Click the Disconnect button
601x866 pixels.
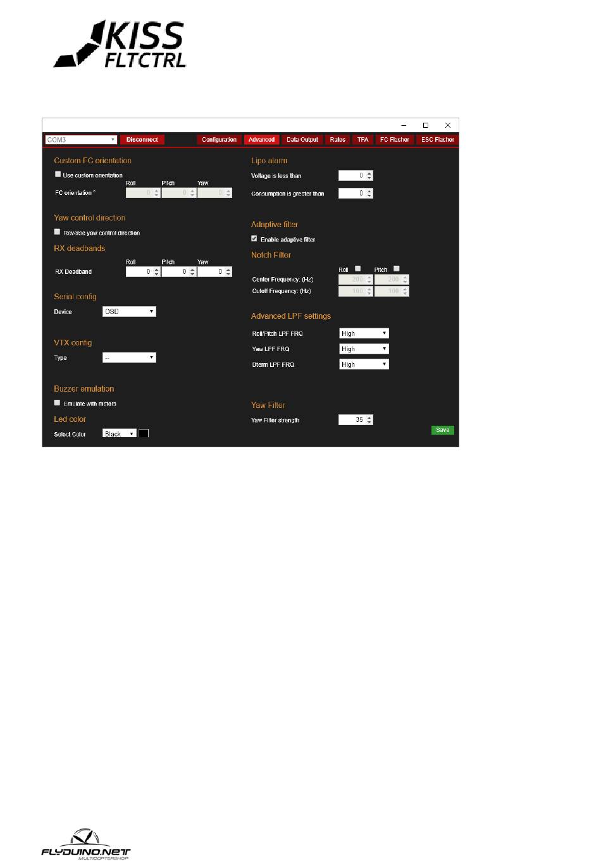(x=142, y=140)
